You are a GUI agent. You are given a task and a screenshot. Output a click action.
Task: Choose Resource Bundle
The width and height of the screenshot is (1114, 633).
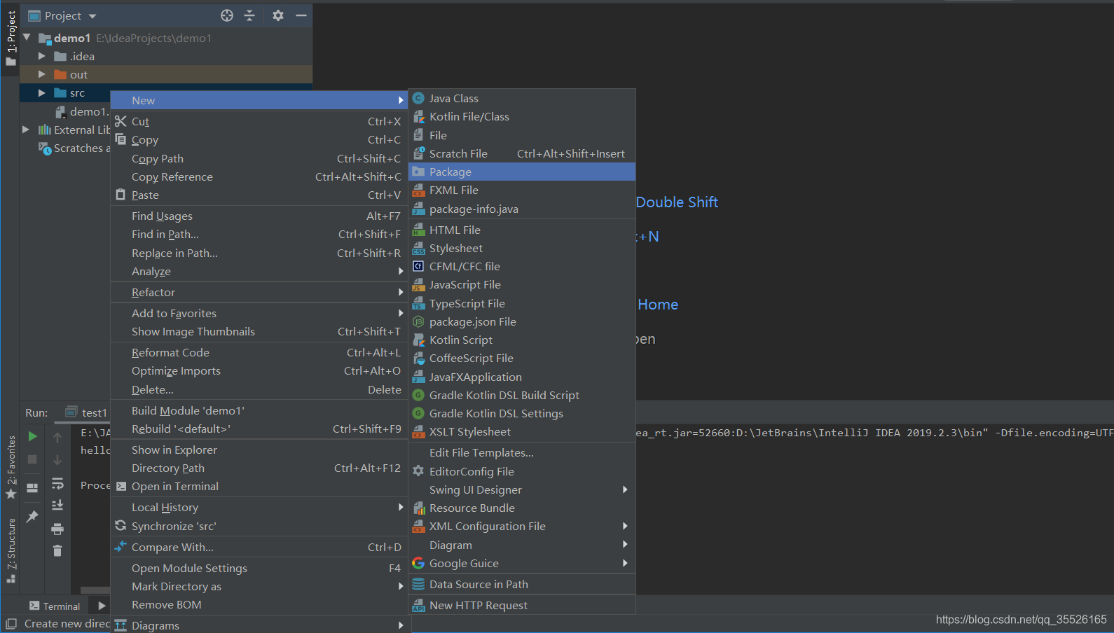pos(522,508)
